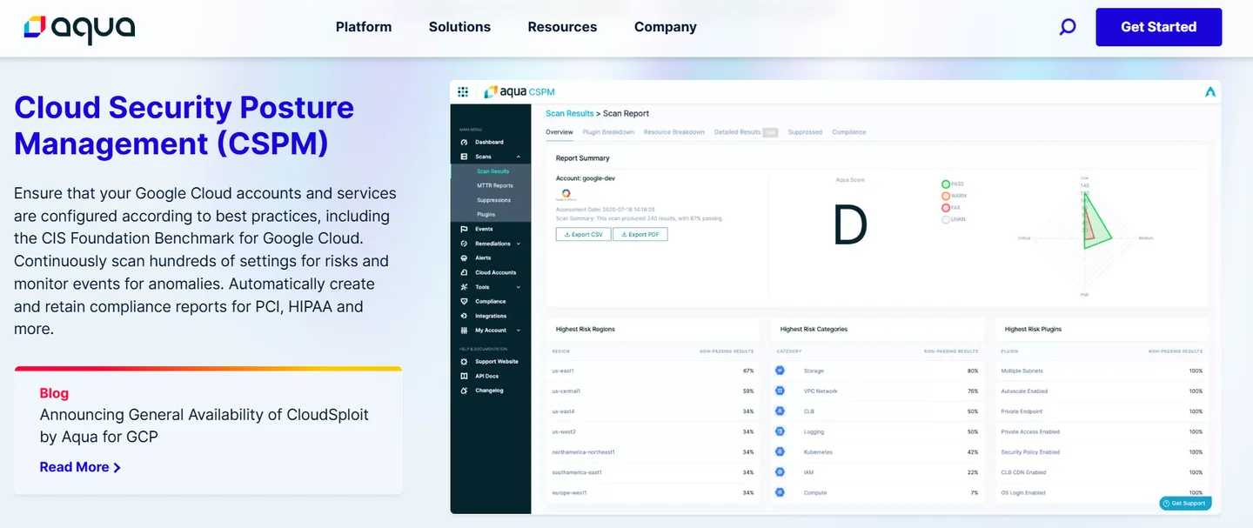The width and height of the screenshot is (1253, 528).
Task: Click the Scans icon in sidebar
Action: [x=464, y=157]
